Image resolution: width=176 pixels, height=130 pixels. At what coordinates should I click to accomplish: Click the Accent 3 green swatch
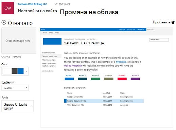(x=95, y=79)
